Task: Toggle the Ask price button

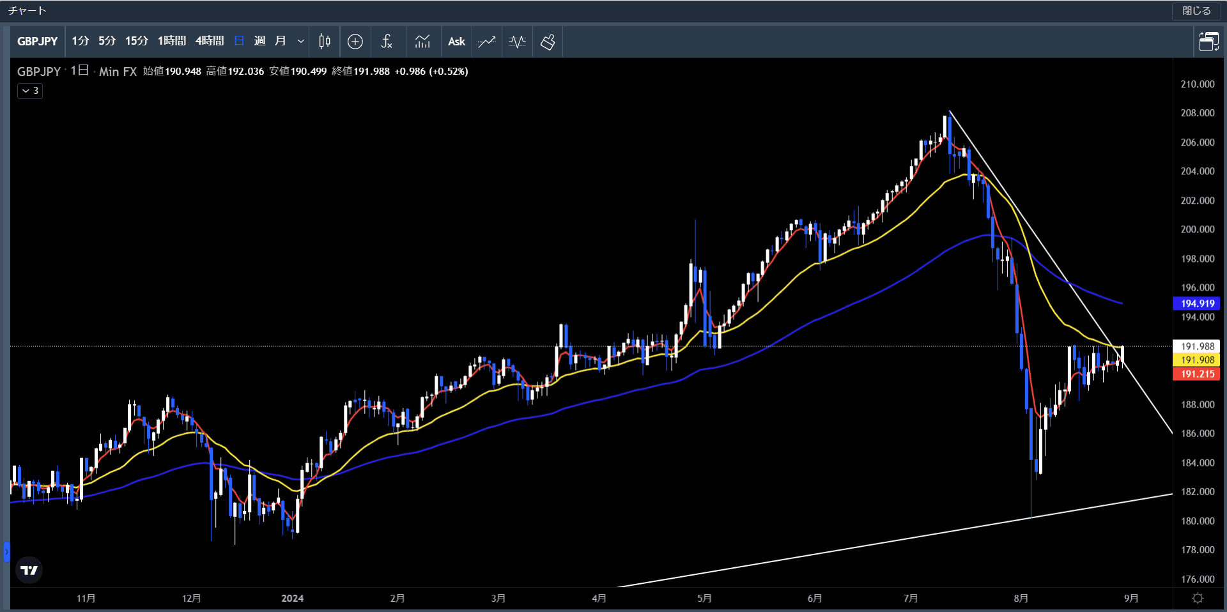Action: tap(456, 42)
